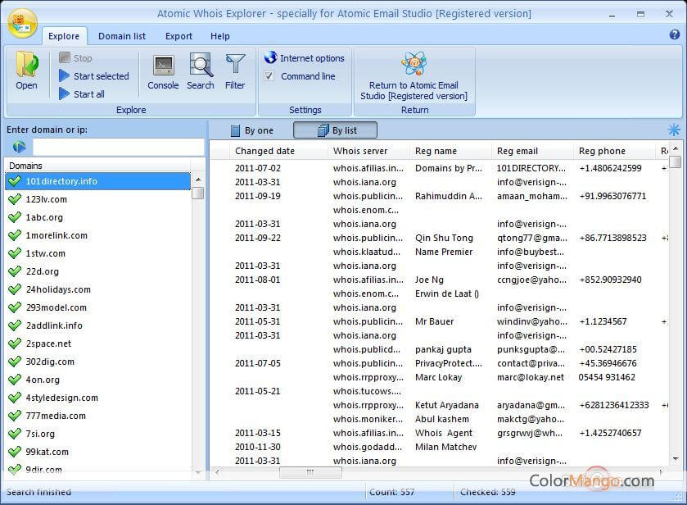Click Start all arrow button
This screenshot has width=687, height=505.
pos(65,94)
